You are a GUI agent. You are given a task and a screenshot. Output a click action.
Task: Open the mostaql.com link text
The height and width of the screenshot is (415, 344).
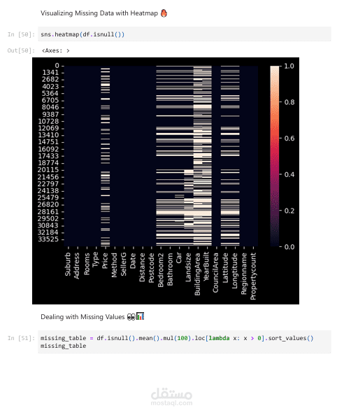(x=171, y=403)
